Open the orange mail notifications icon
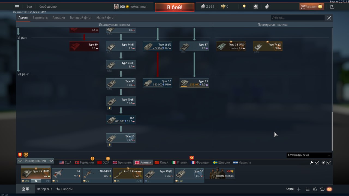349x196 pixels. click(329, 189)
